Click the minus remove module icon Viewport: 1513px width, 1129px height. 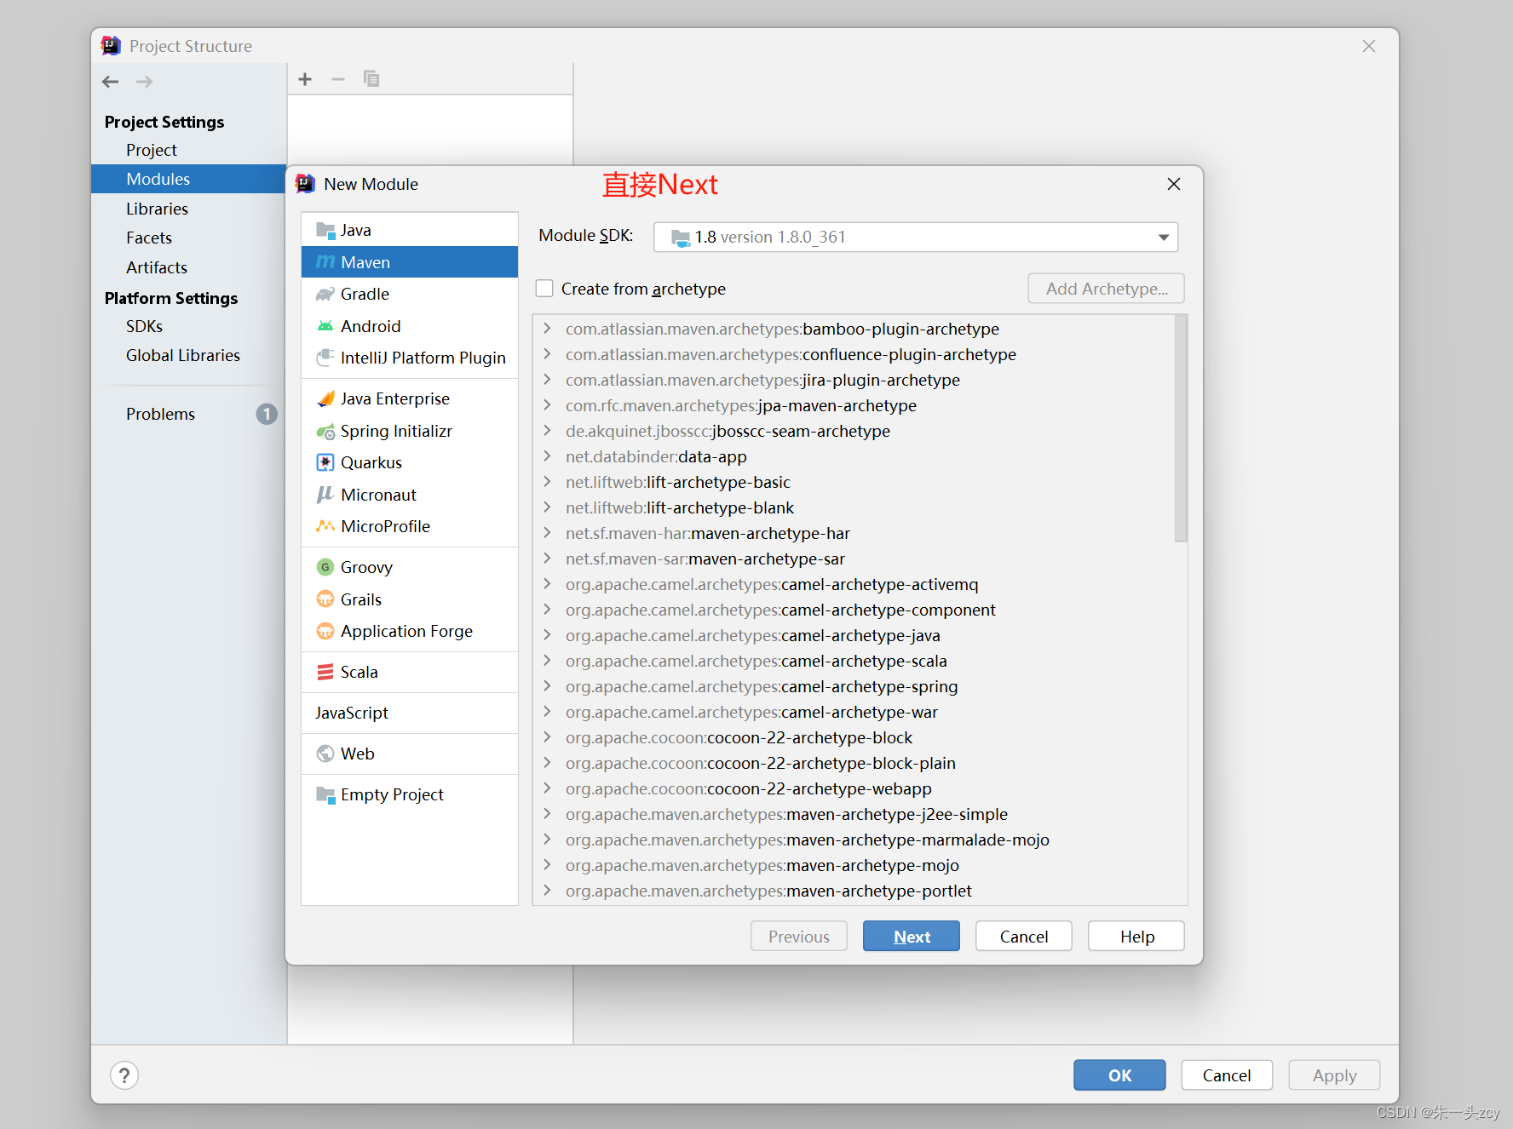[338, 79]
